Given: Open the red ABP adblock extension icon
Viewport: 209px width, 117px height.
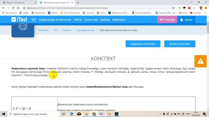Looking at the screenshot, I should 189,8.
